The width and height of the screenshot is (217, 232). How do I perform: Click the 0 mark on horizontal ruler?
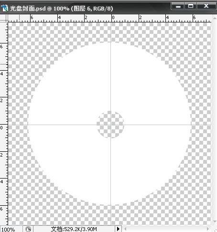click(113, 18)
